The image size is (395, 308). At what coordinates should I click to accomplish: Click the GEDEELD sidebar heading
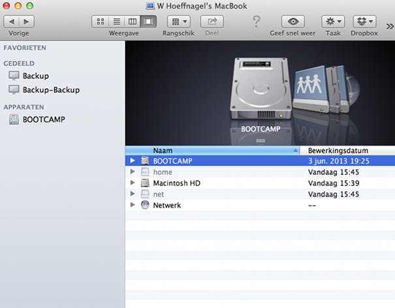(19, 63)
